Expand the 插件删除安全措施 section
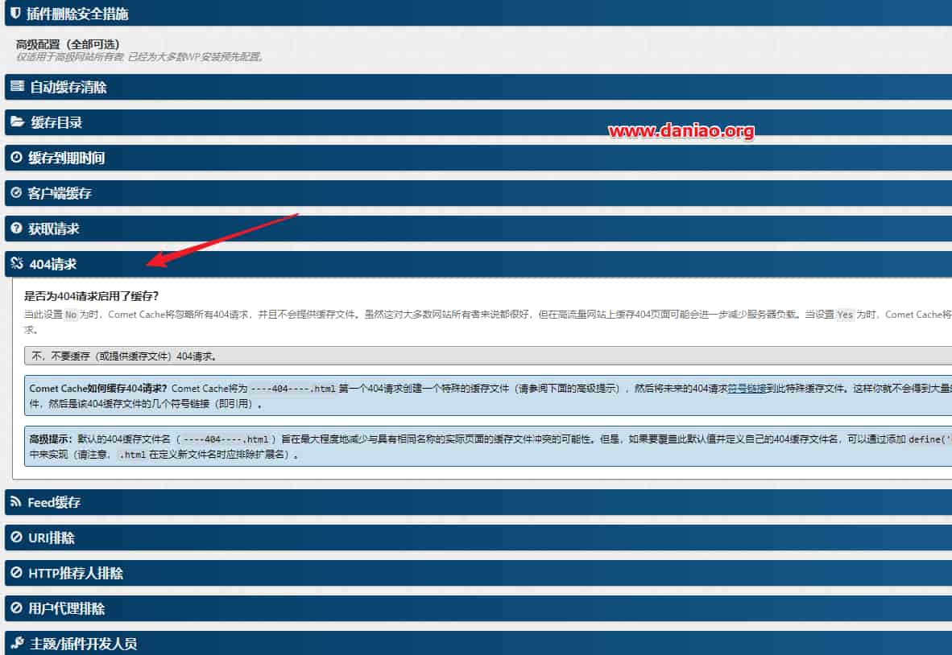This screenshot has width=952, height=655. [478, 14]
